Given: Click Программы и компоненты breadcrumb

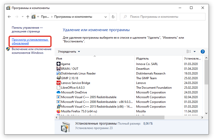Looking at the screenshot, I should [x=73, y=17].
